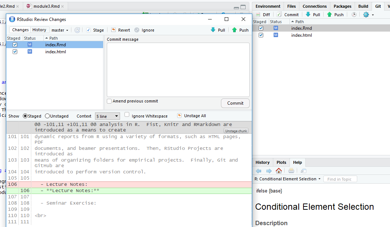Open the Environment tab

(268, 6)
